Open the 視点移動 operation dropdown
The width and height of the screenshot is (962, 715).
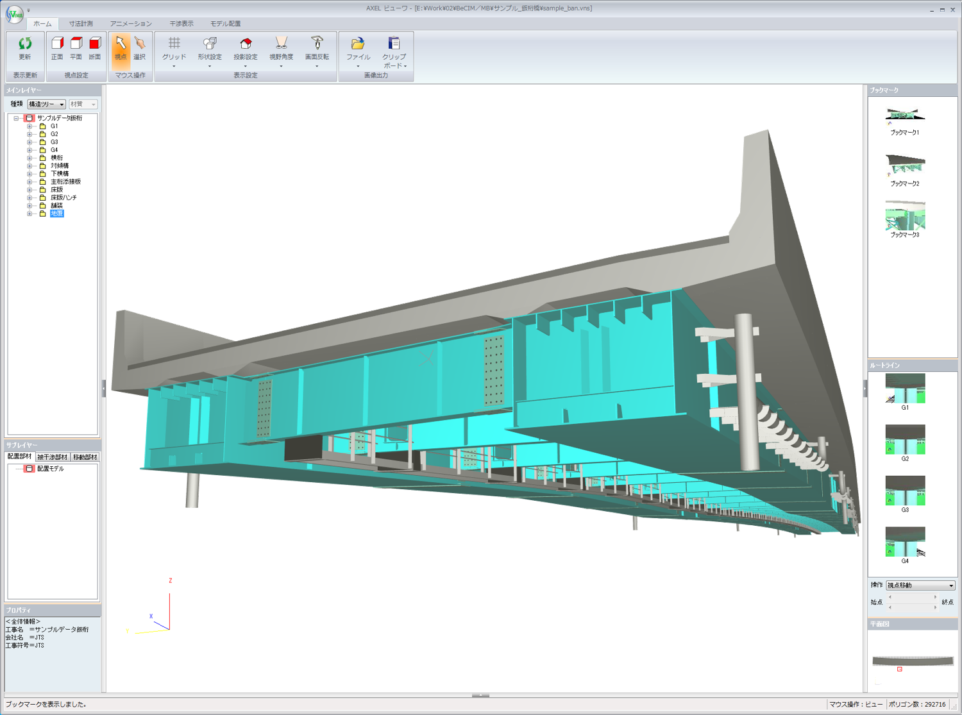click(920, 585)
